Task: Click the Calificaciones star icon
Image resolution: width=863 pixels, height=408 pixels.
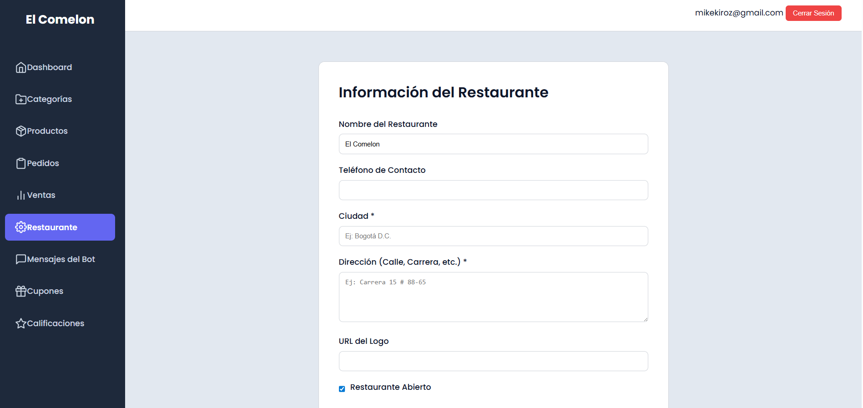Action: 21,323
